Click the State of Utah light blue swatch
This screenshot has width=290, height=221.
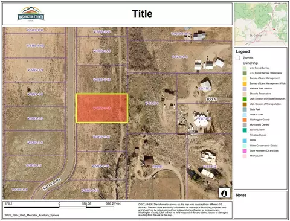[x=245, y=115]
